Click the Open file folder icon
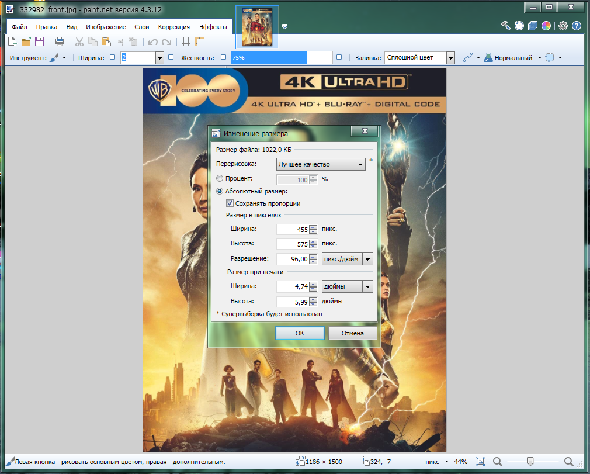 [26, 41]
